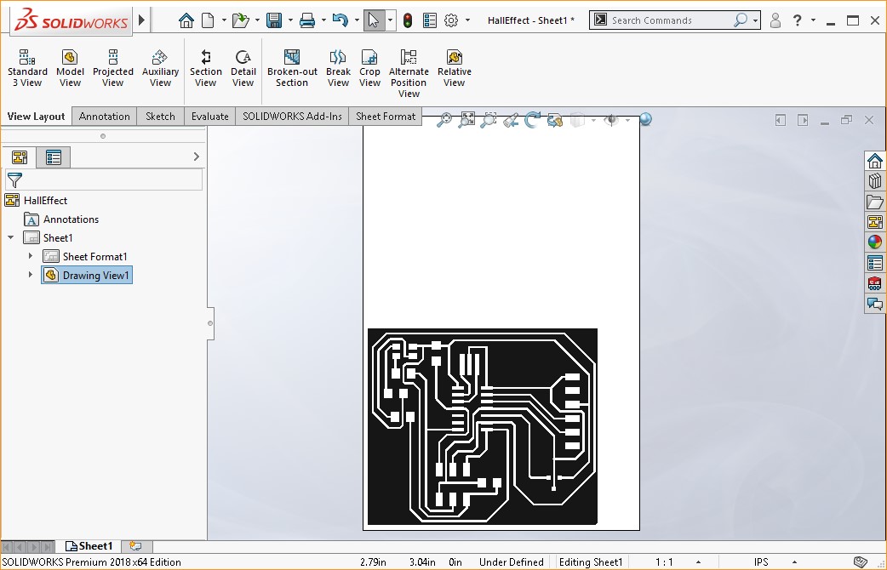This screenshot has width=887, height=570.
Task: Create a Section View
Action: (206, 68)
